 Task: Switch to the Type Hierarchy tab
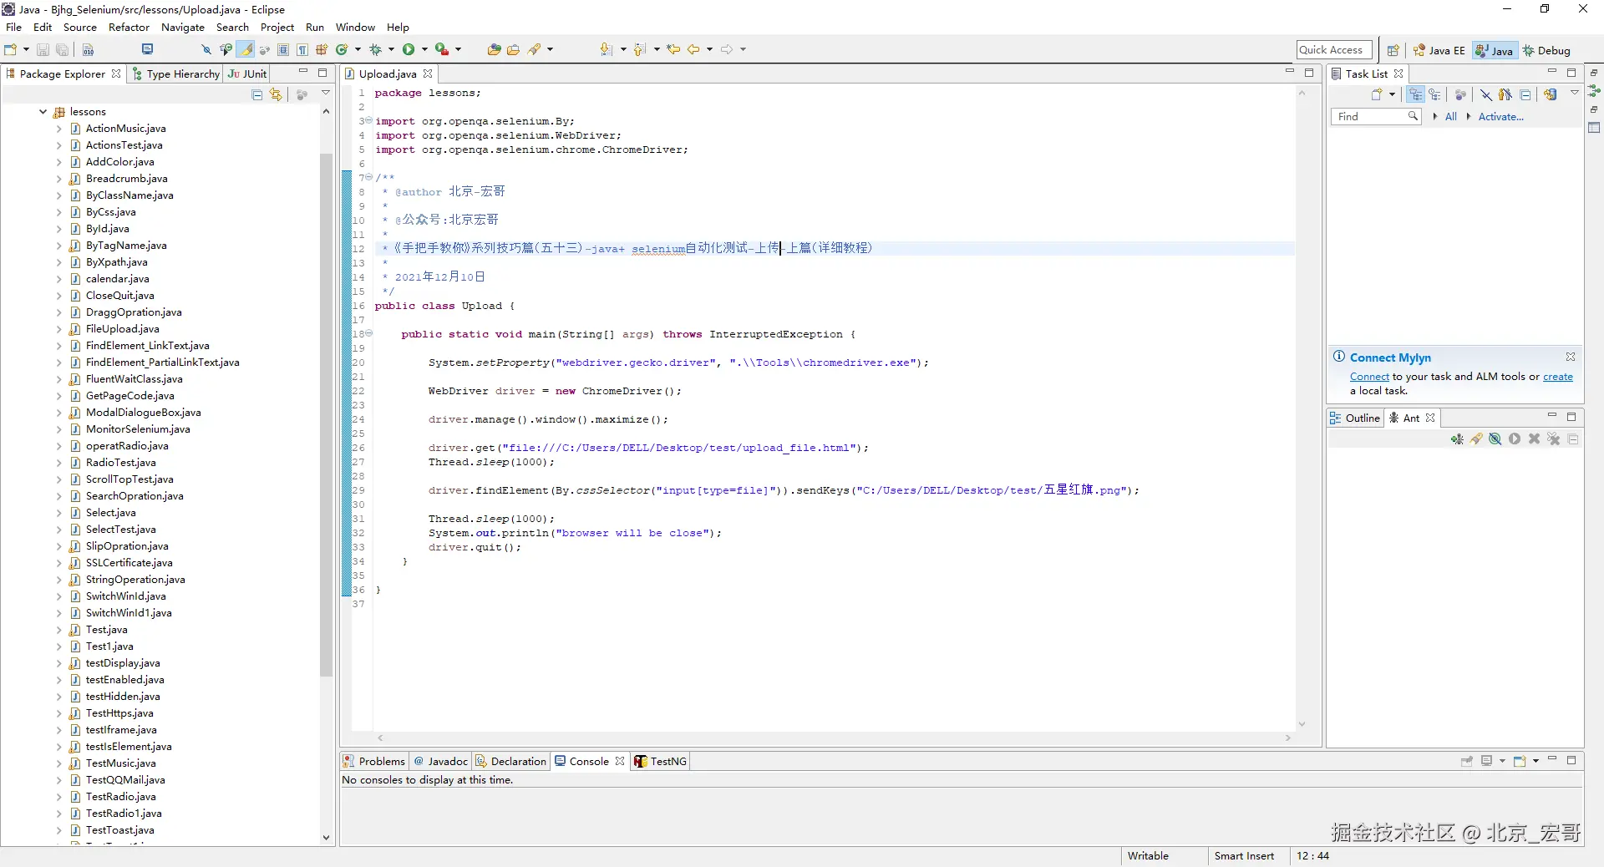tap(176, 74)
